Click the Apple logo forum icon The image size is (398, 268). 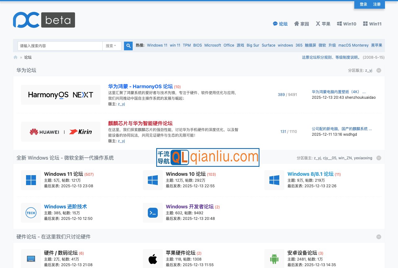click(x=153, y=259)
